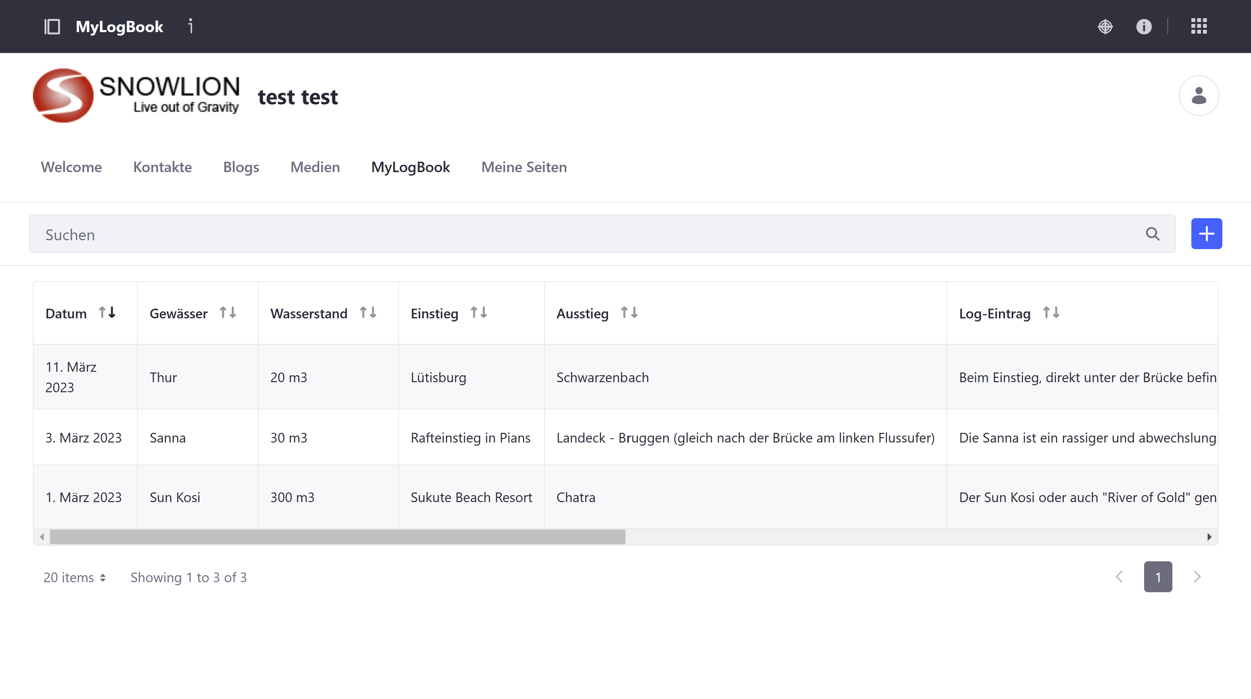Click the sidebar toggle icon
Viewport: 1251px width, 699px height.
pos(52,26)
